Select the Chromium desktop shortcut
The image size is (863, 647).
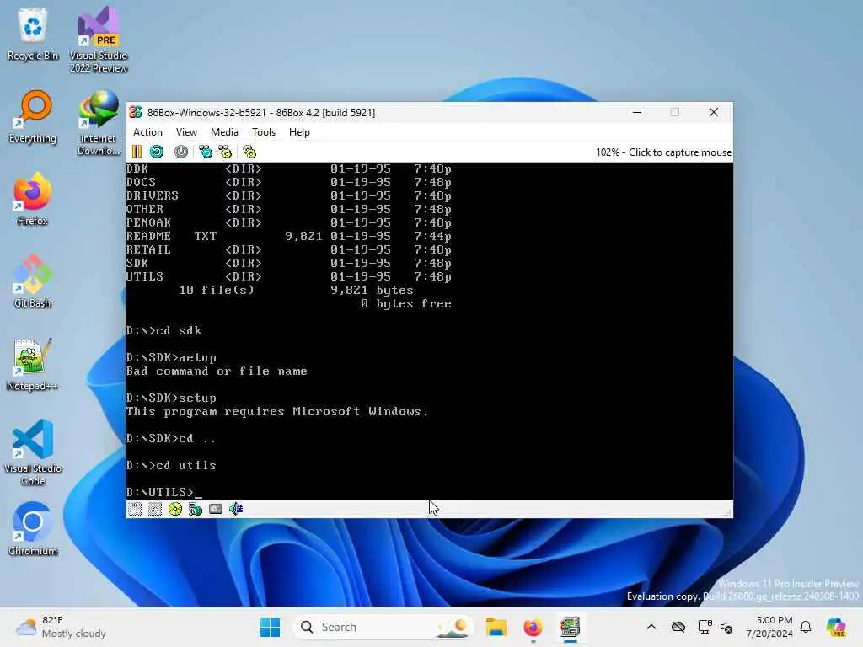coord(33,529)
